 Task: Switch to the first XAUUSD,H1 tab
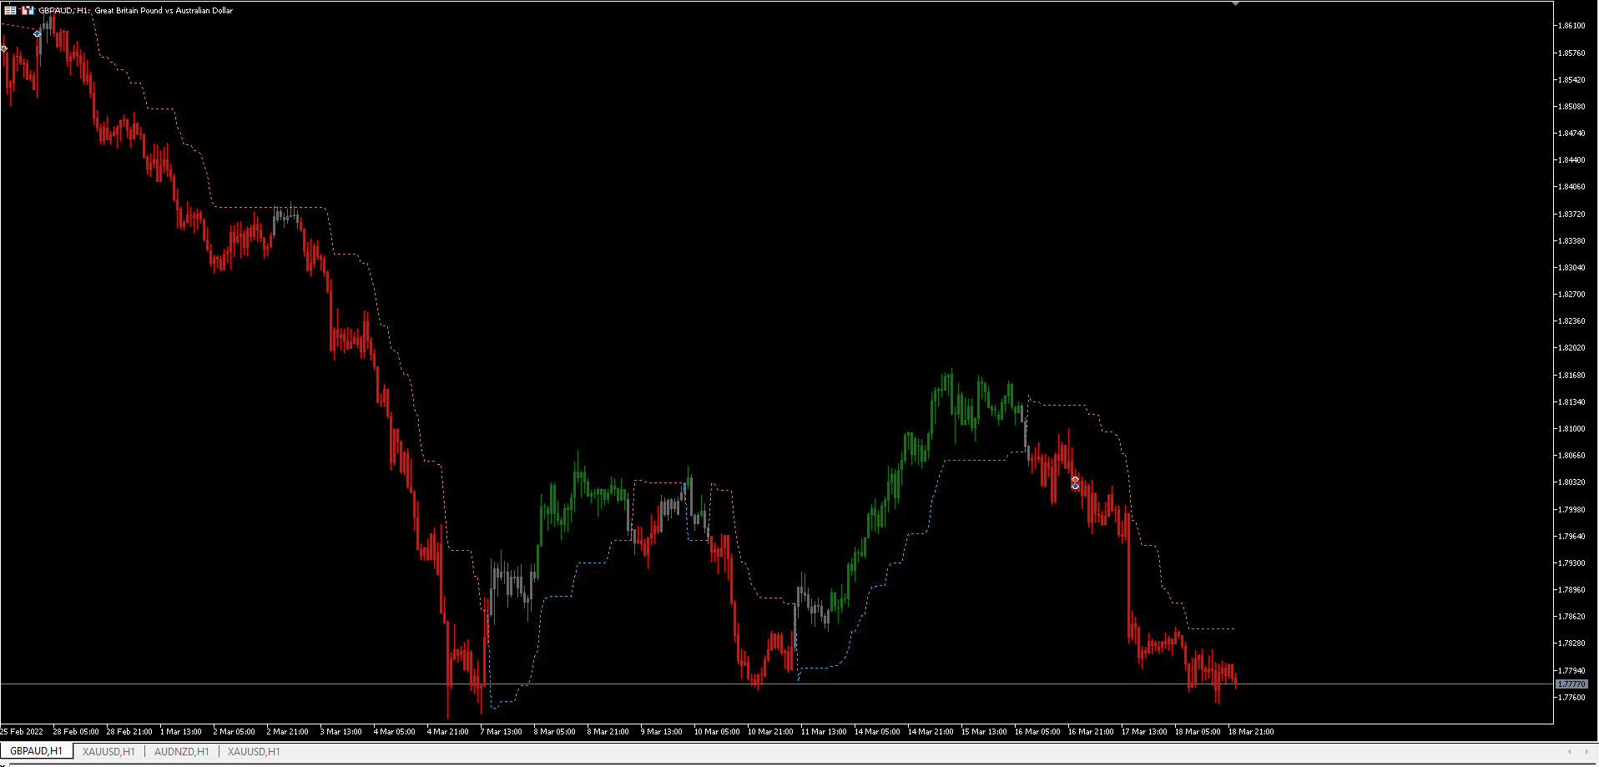click(107, 750)
